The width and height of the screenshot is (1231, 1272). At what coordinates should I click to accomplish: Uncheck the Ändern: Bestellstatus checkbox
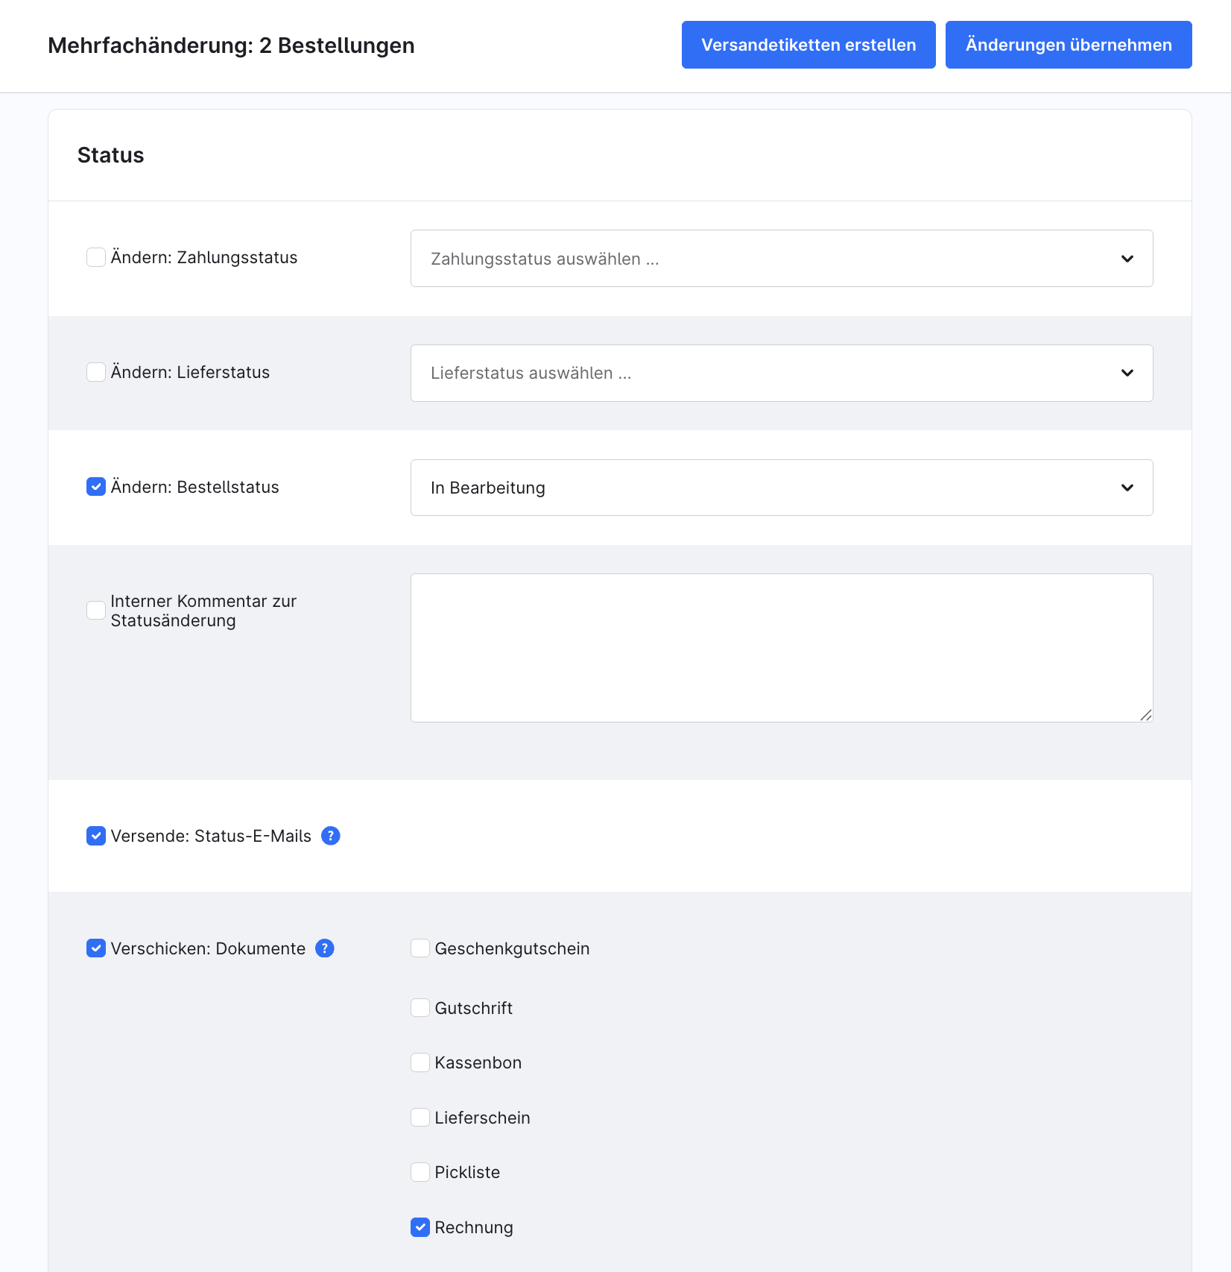coord(96,487)
